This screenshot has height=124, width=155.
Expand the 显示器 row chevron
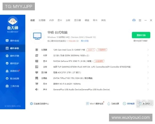tap(148, 73)
